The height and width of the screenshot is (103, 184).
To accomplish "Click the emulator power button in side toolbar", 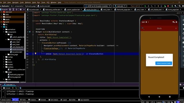I will click(183, 20).
